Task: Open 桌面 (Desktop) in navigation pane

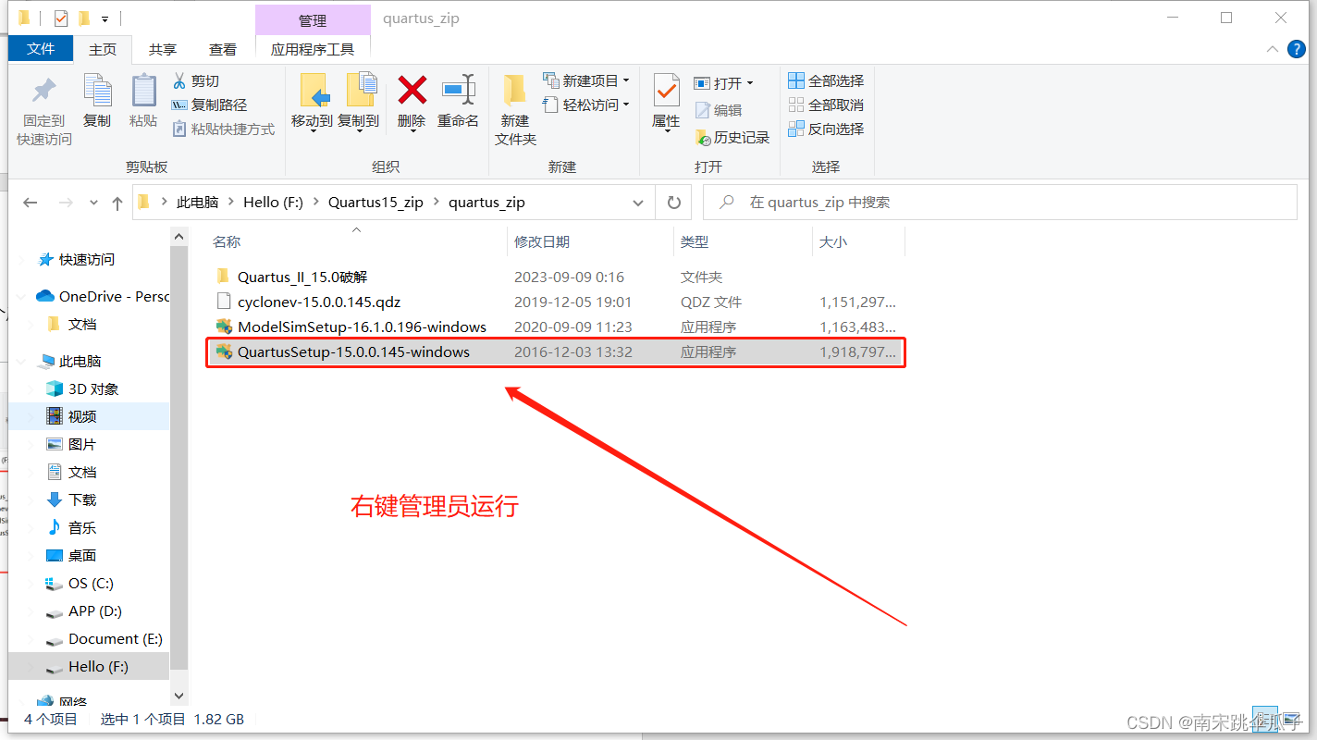Action: (82, 556)
